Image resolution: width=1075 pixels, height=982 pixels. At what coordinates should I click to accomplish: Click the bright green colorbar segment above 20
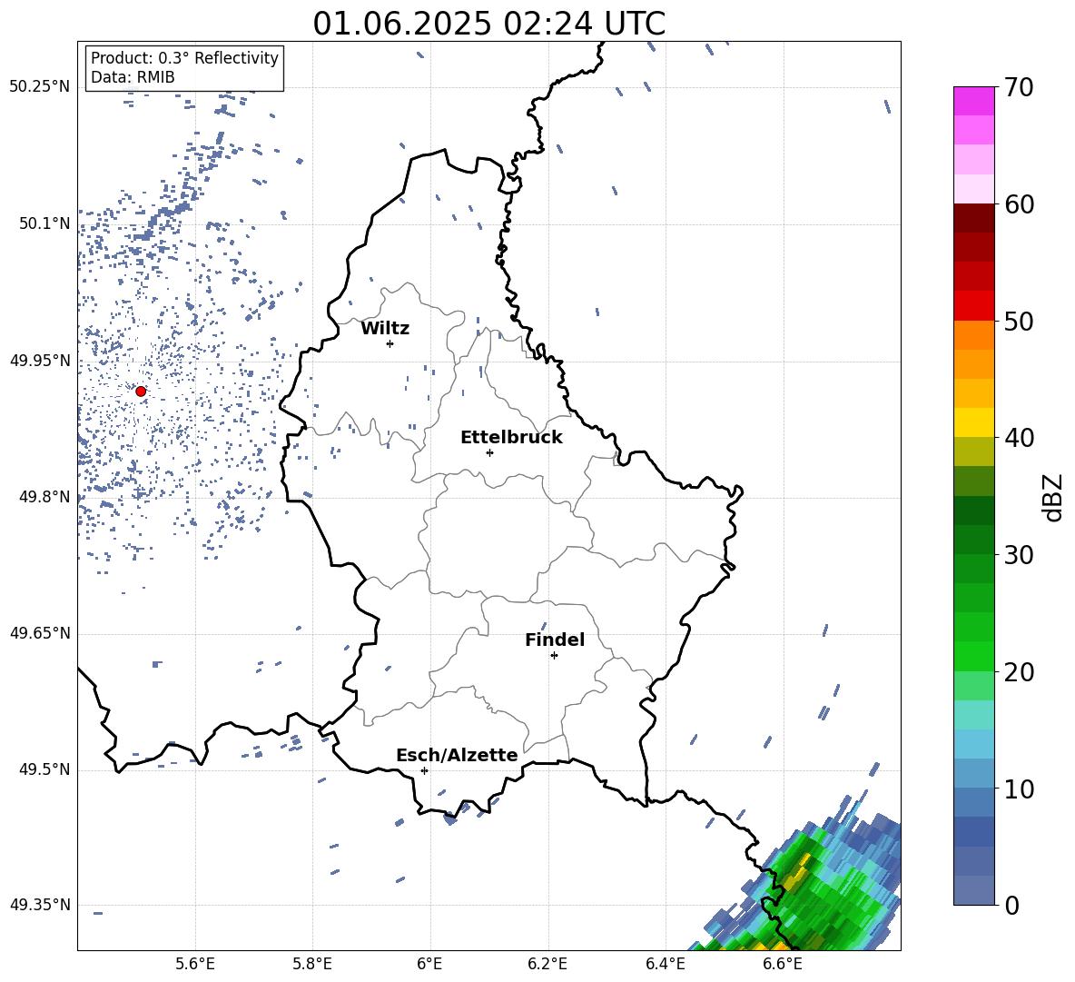pyautogui.click(x=973, y=657)
